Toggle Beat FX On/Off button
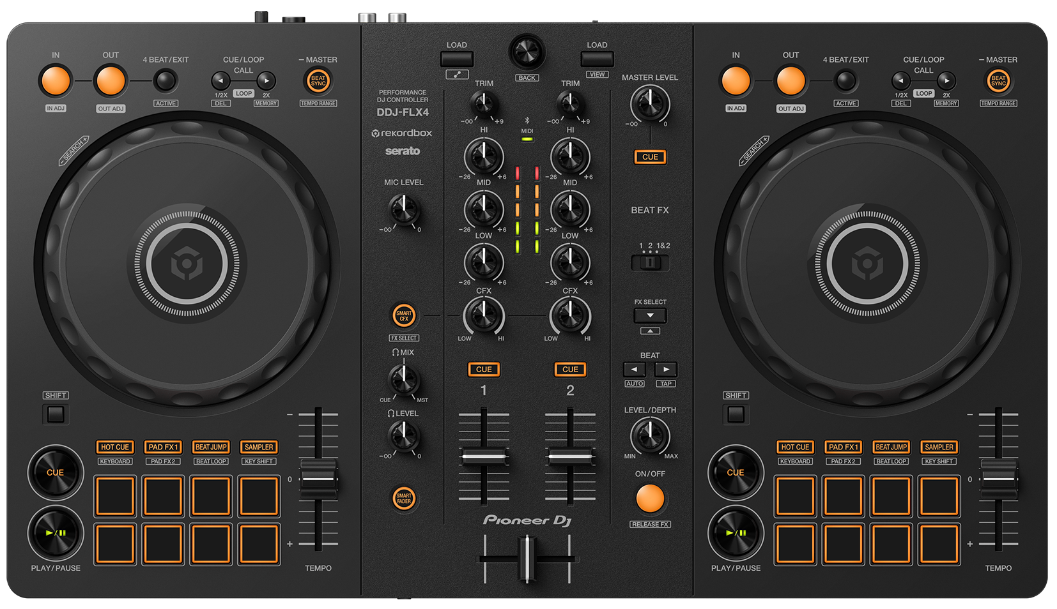 650,499
